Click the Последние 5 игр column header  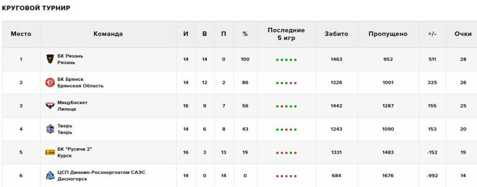(x=286, y=34)
